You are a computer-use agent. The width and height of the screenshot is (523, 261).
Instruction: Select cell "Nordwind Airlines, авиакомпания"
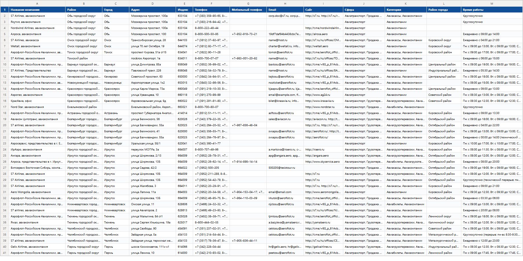click(x=37, y=28)
